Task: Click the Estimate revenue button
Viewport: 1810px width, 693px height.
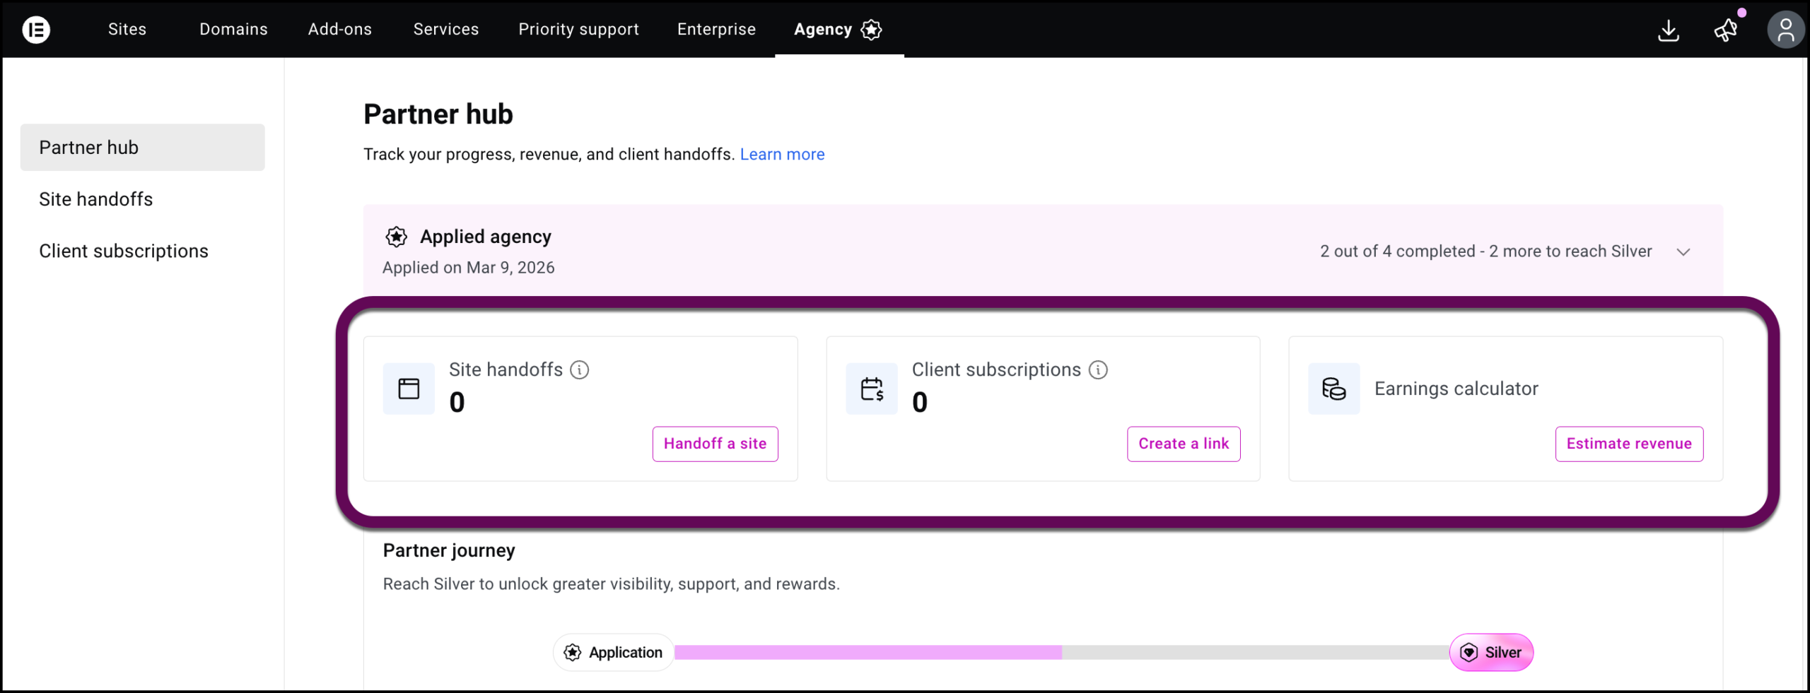Action: [1628, 444]
